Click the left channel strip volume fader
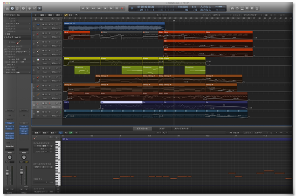296x196 pixels. point(7,172)
